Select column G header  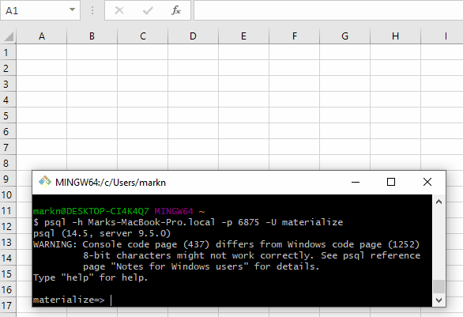(x=345, y=36)
